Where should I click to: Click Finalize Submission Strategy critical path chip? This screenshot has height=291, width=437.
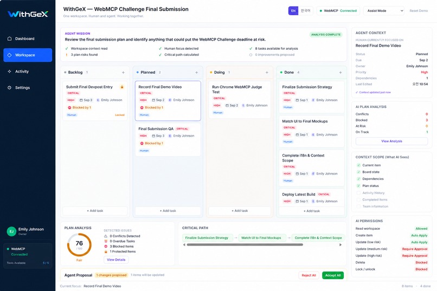(207, 238)
